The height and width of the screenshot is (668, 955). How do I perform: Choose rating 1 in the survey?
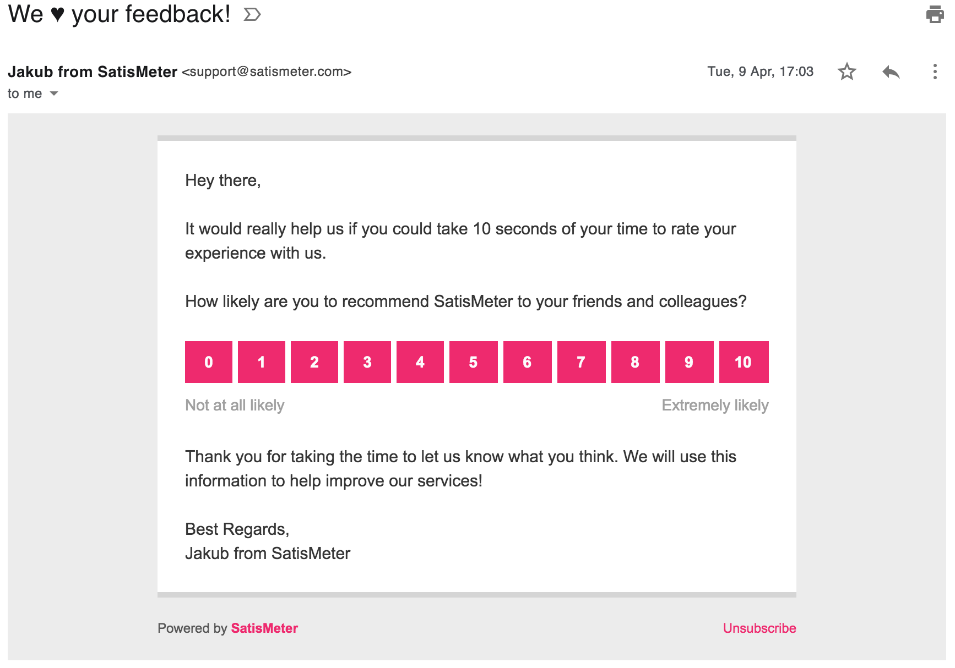point(262,362)
